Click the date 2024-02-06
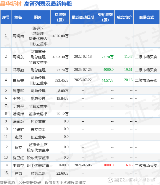160x185 pixels. [x=83, y=165]
